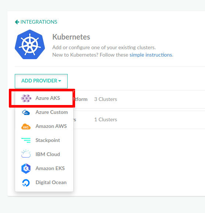Click the Azure Custom cloud icon
The width and height of the screenshot is (205, 213).
click(x=26, y=113)
